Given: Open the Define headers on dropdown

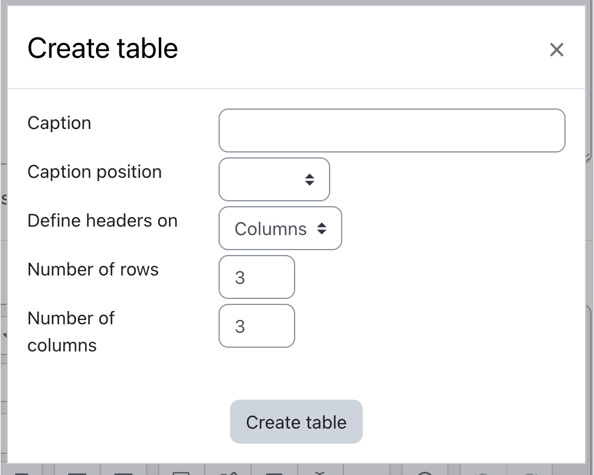Looking at the screenshot, I should coord(280,228).
